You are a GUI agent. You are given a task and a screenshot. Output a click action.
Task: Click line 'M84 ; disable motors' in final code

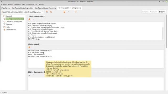point(37,55)
